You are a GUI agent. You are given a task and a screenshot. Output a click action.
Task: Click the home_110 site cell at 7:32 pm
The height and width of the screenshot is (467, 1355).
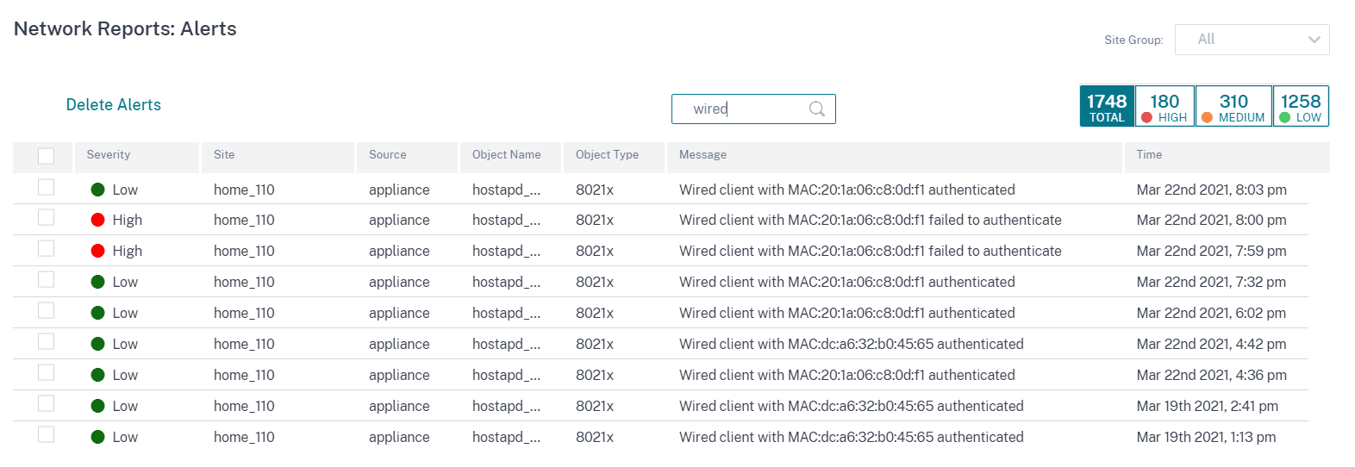[x=244, y=282]
